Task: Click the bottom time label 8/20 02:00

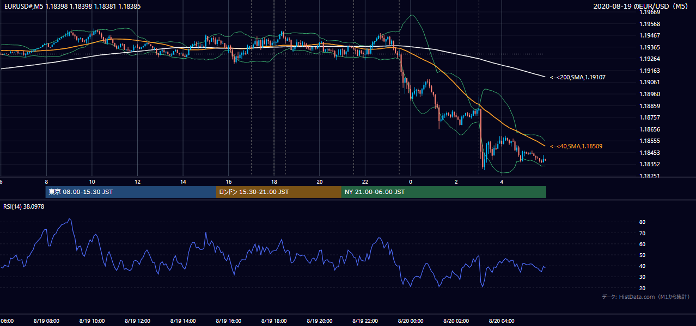Action: coord(456,321)
